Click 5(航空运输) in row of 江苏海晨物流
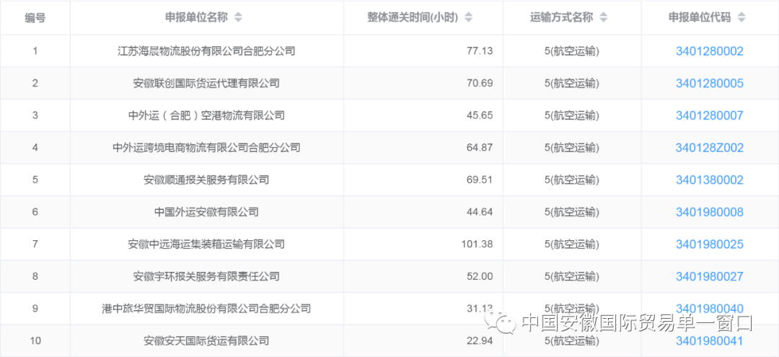779x357 pixels. click(x=572, y=51)
